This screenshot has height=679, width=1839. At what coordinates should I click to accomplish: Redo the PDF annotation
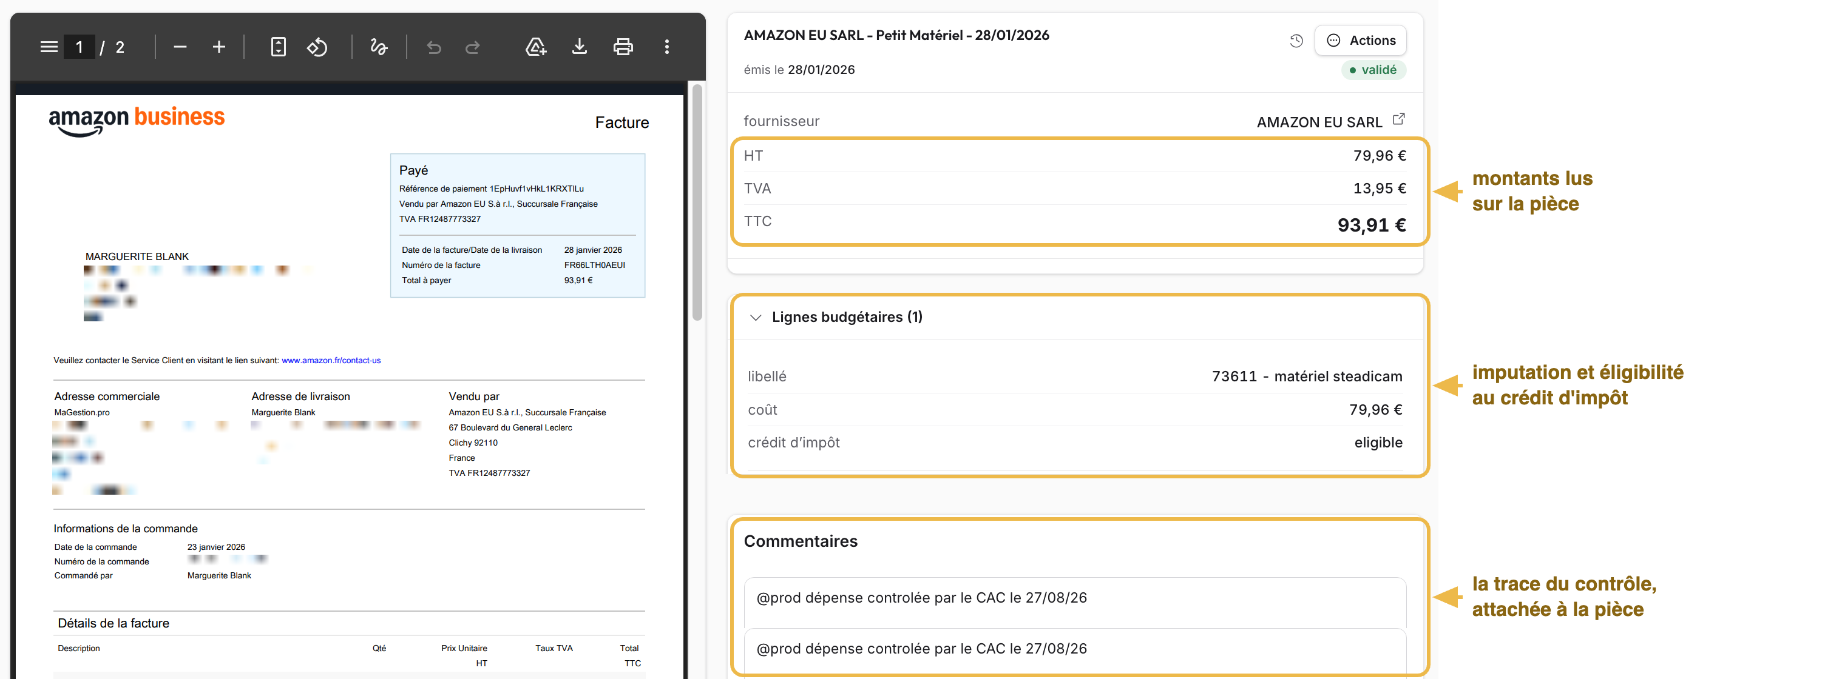coord(473,47)
